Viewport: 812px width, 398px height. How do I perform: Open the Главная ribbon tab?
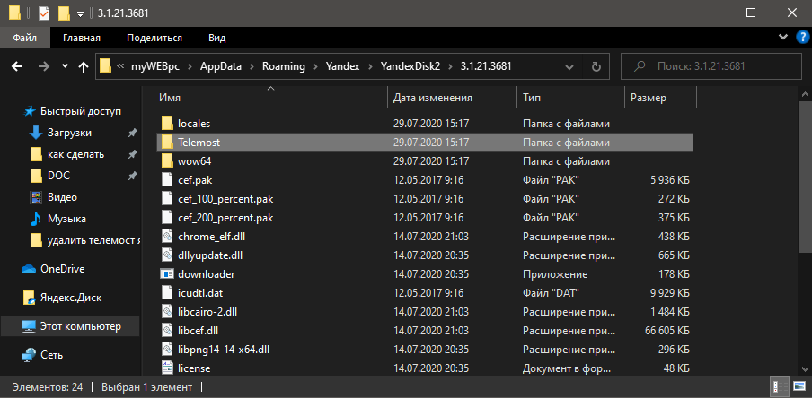pyautogui.click(x=82, y=38)
